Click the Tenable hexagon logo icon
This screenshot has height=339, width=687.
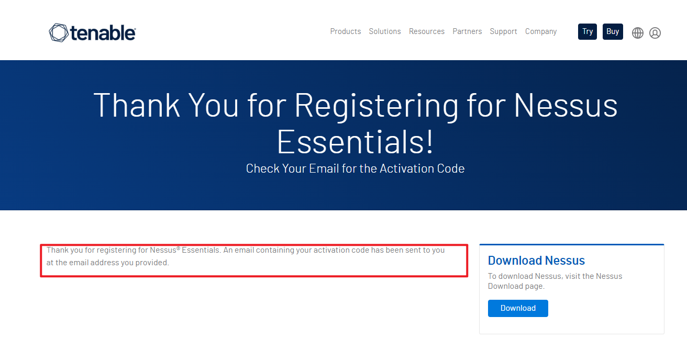(58, 32)
